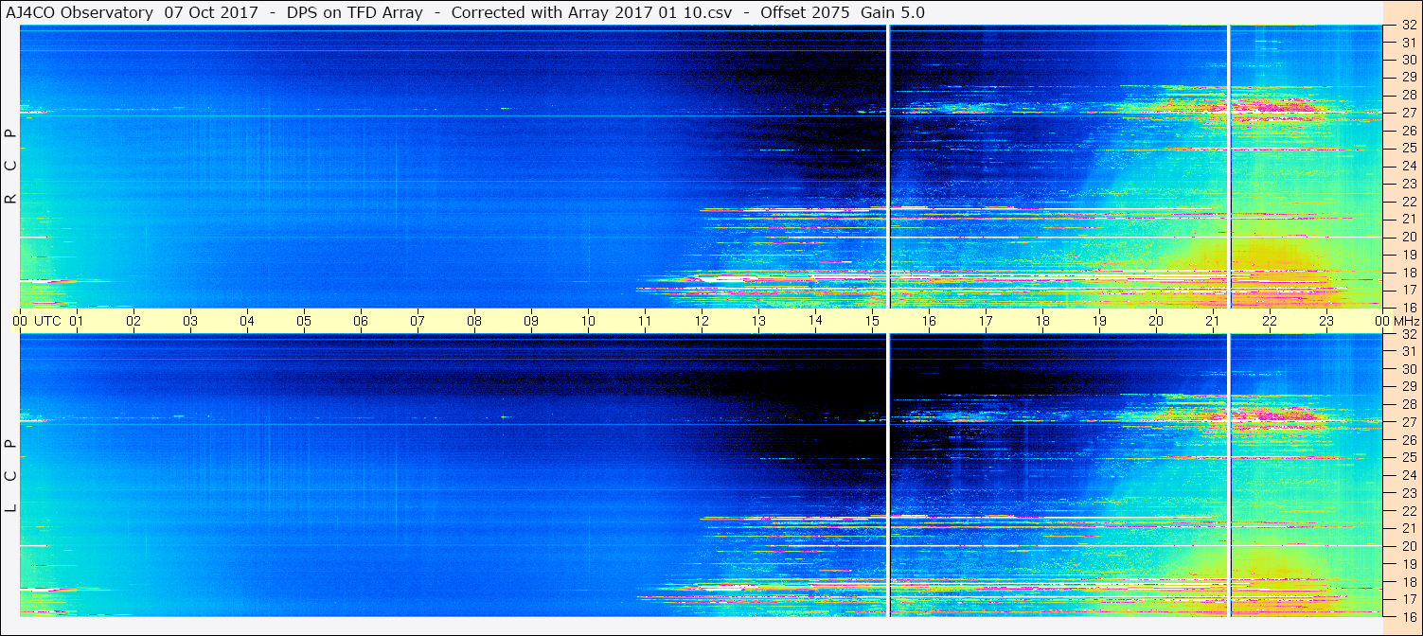Click the 30 MHz tick in RCP panel

(1409, 60)
